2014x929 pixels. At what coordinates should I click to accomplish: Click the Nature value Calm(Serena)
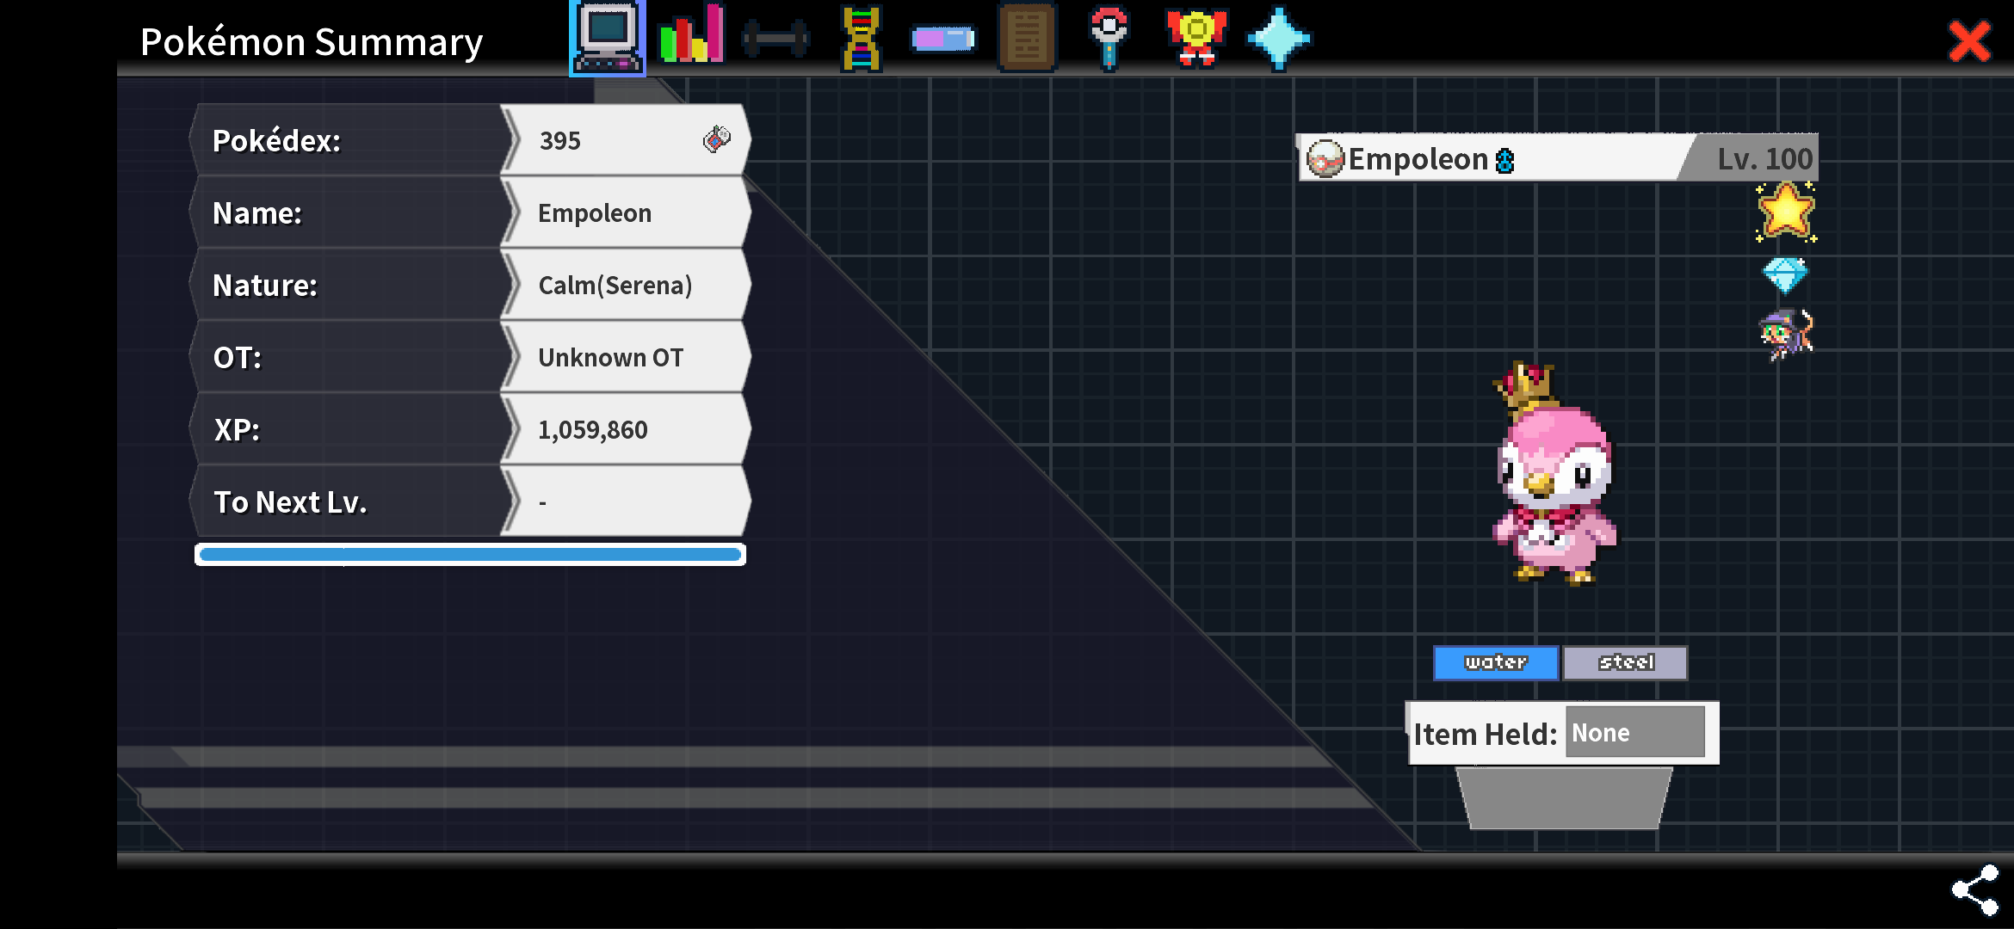tap(615, 286)
